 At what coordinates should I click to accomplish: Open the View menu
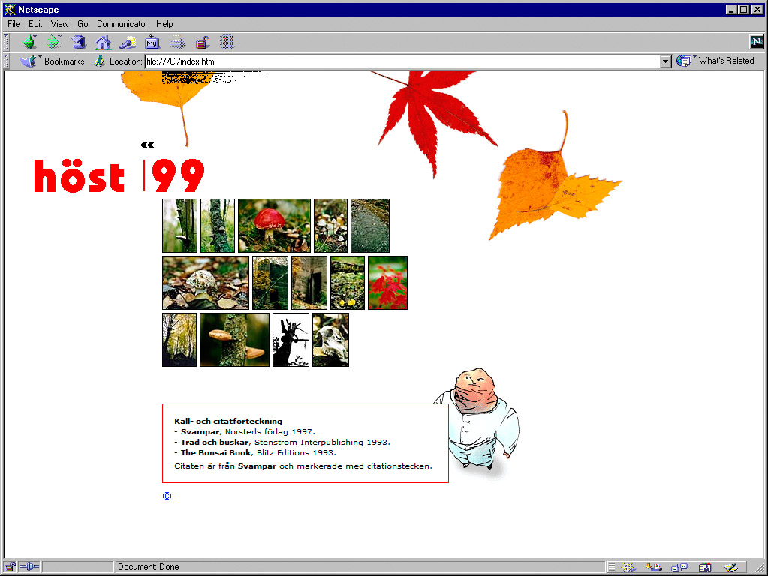click(59, 24)
